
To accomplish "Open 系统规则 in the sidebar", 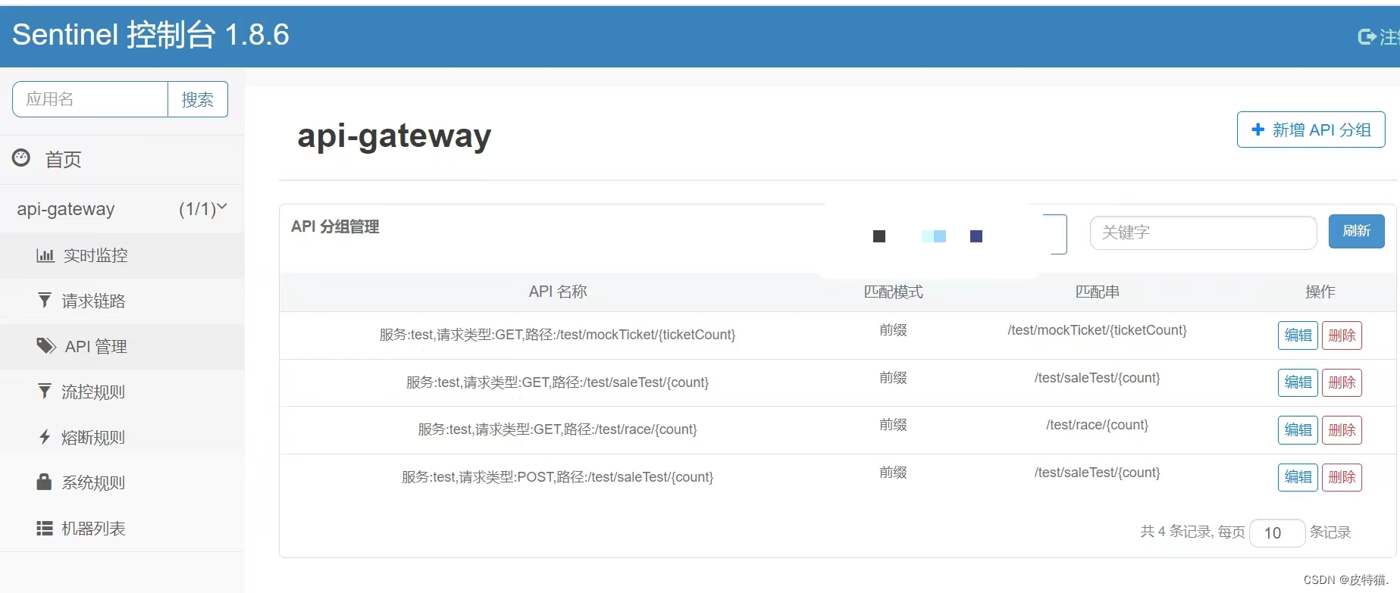I will (122, 482).
